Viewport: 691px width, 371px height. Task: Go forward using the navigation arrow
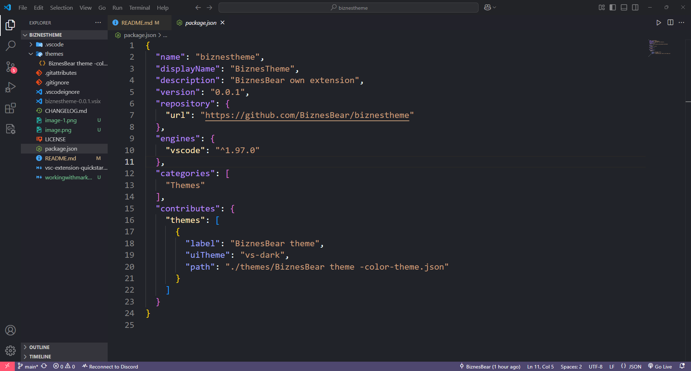pos(210,8)
